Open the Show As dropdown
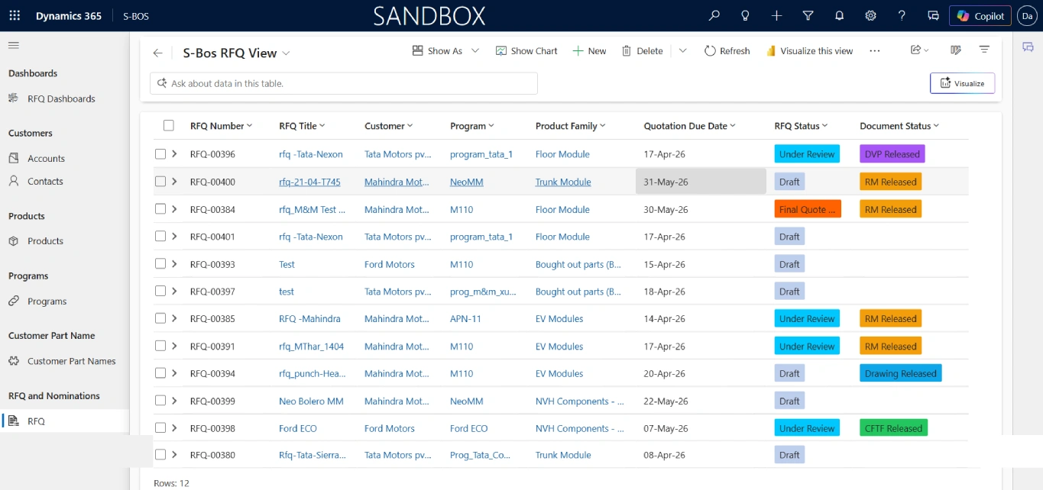1043x490 pixels. 445,51
